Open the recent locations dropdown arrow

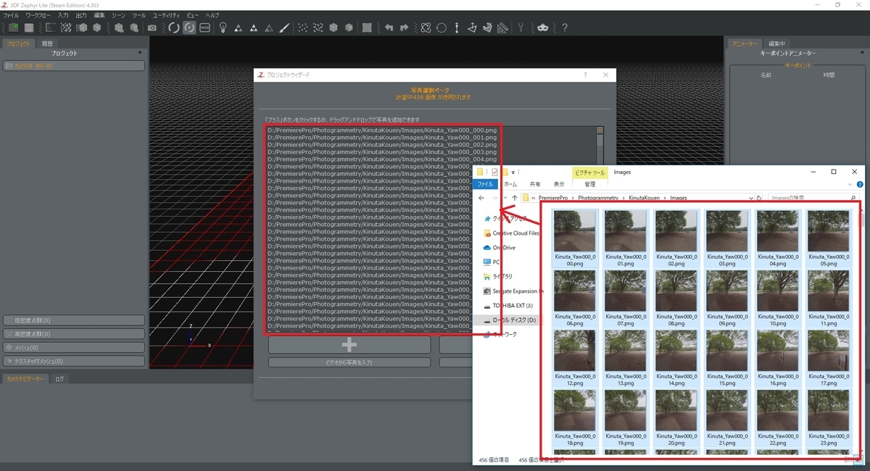pyautogui.click(x=505, y=197)
